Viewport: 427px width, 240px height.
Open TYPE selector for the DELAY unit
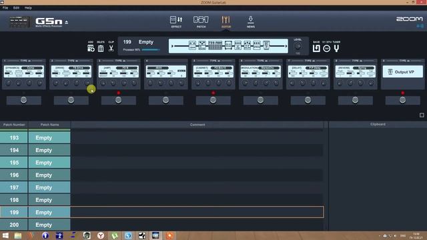pyautogui.click(x=310, y=61)
